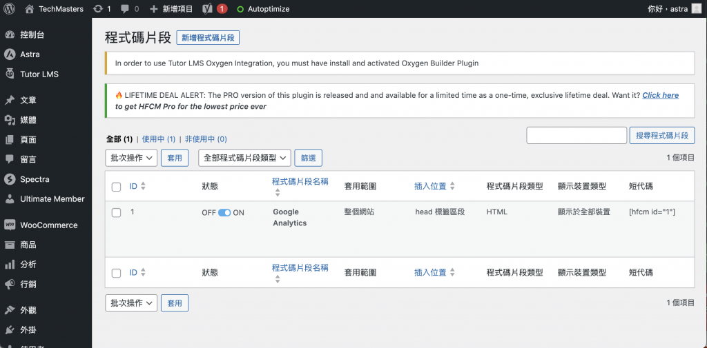Open 控制台 dashboard icon

10,34
